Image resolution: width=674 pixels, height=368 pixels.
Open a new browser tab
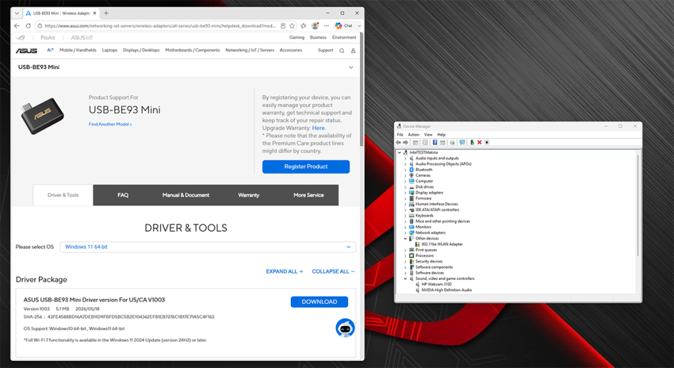106,13
